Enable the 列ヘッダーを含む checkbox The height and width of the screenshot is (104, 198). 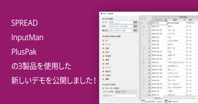[103, 88]
